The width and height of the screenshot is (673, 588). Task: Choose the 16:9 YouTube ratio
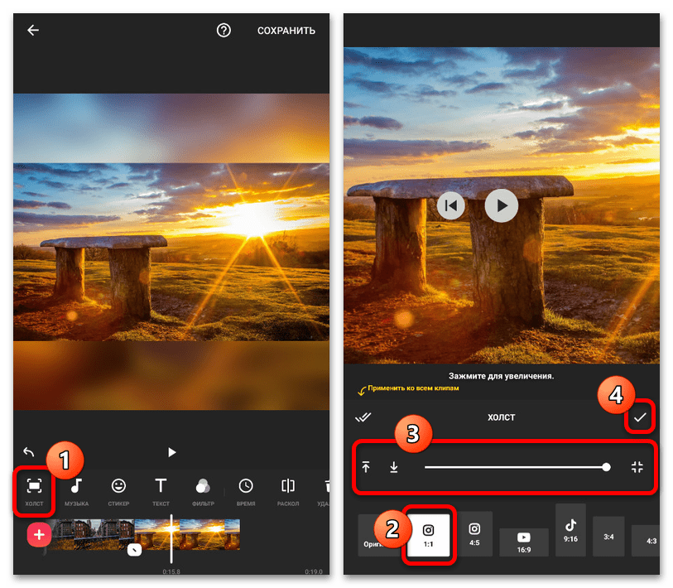pyautogui.click(x=524, y=542)
